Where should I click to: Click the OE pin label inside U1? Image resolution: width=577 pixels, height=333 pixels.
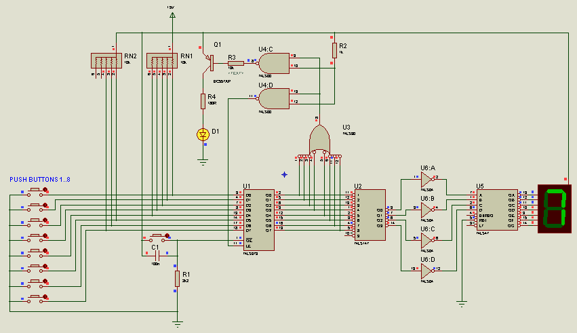coord(249,240)
